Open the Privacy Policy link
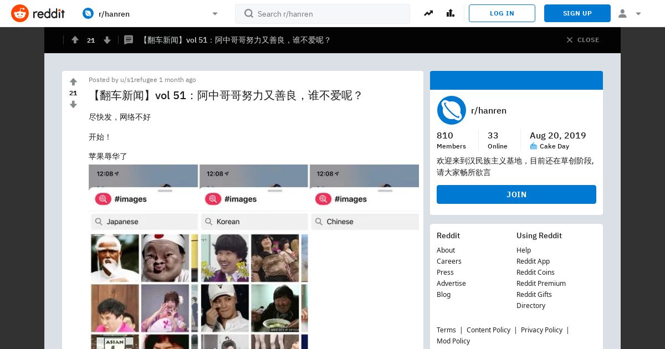The image size is (665, 349). (541, 330)
